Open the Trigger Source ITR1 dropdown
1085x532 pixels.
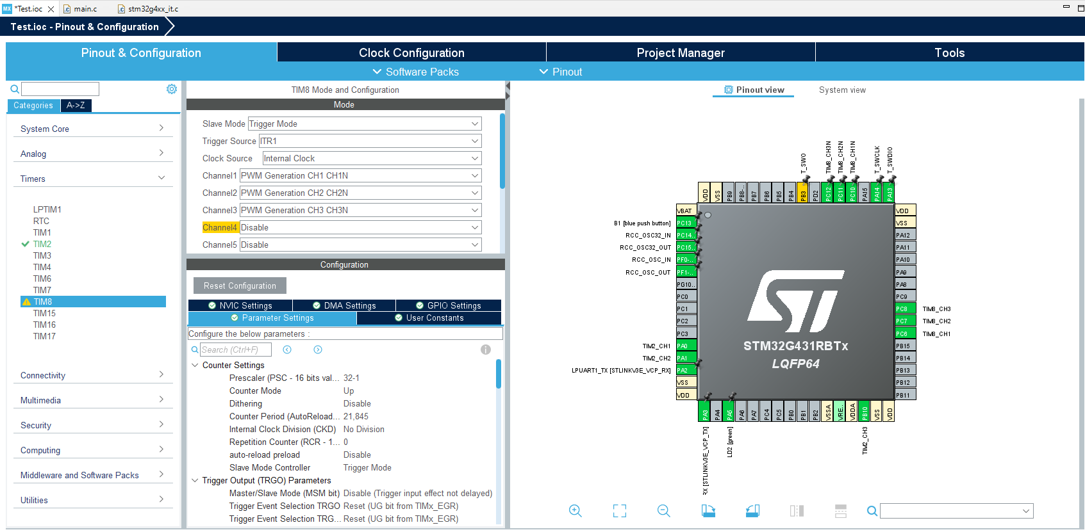tap(370, 141)
